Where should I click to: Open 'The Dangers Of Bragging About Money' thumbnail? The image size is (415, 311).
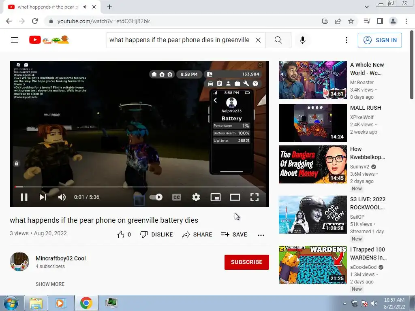point(312,164)
